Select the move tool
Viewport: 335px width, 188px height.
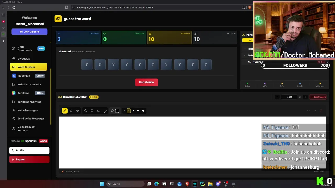[x=77, y=111]
